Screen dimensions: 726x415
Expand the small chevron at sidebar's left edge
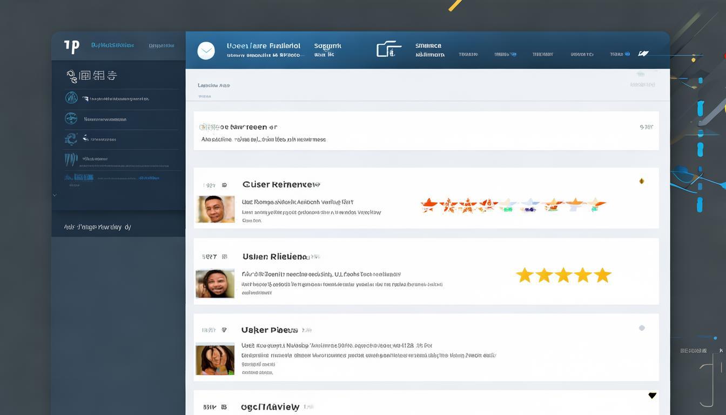click(x=55, y=195)
